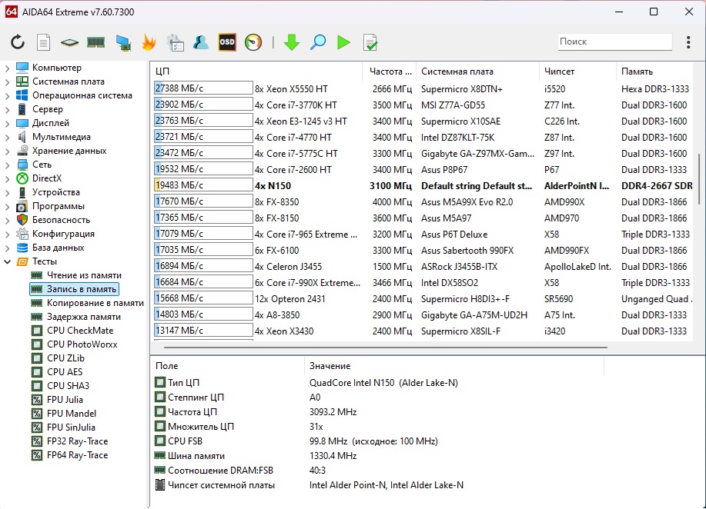Select Устройства in the sidebar tree
This screenshot has height=509, width=706.
(x=56, y=192)
